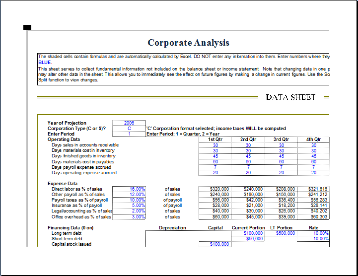
Task: Click the 2nd Qtr column header
Action: point(248,139)
